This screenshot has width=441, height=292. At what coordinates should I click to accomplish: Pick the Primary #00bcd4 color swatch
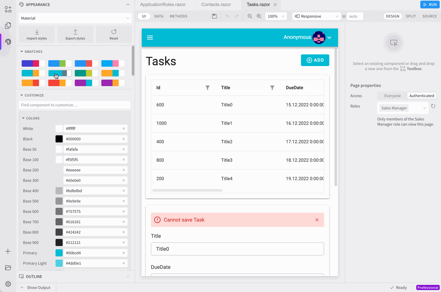pos(59,253)
